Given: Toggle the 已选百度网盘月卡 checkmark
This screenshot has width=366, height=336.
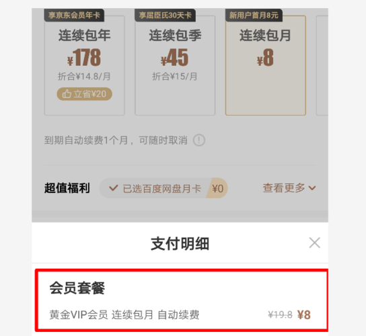Looking at the screenshot, I should pyautogui.click(x=114, y=188).
